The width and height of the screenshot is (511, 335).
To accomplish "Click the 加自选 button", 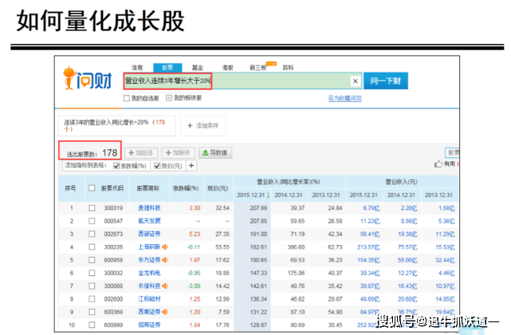I will tap(141, 152).
